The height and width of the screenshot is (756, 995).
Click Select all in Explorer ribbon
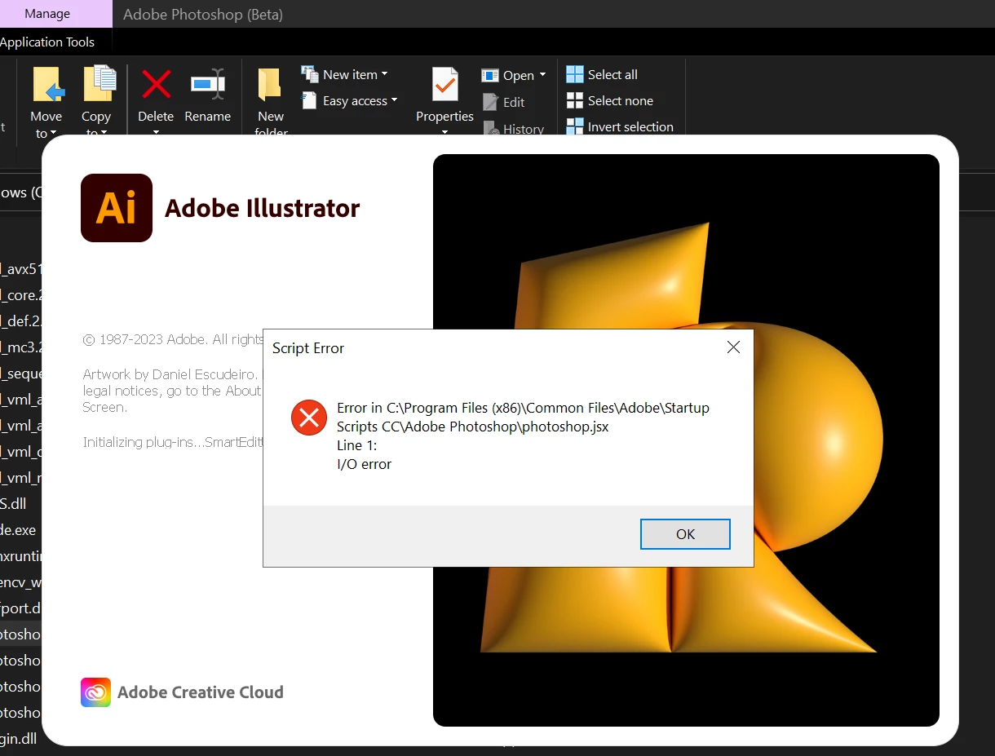(602, 74)
